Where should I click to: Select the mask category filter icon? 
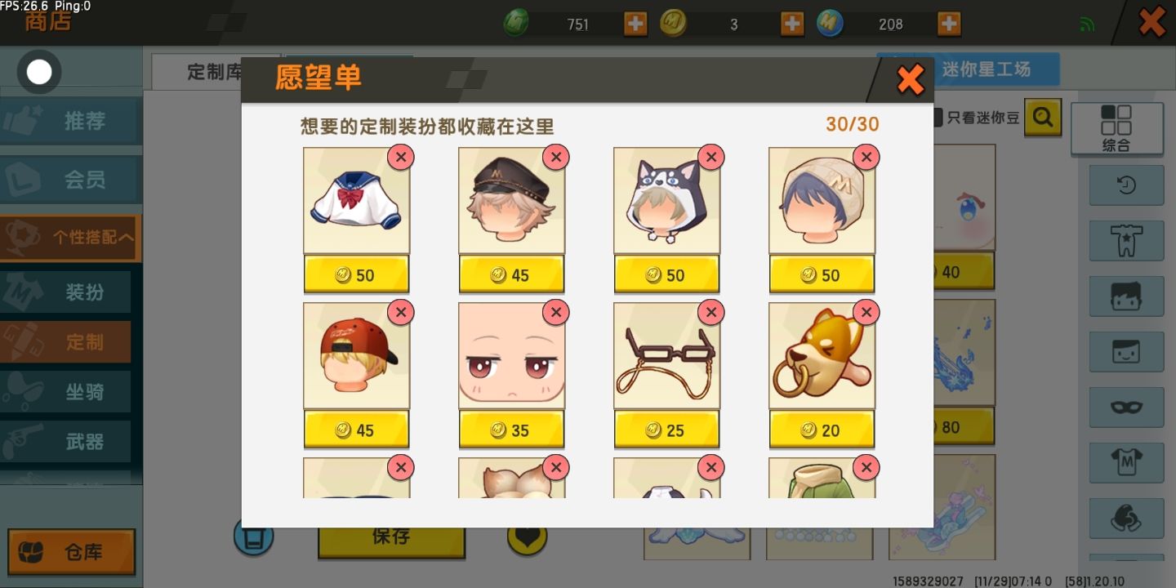[1126, 407]
